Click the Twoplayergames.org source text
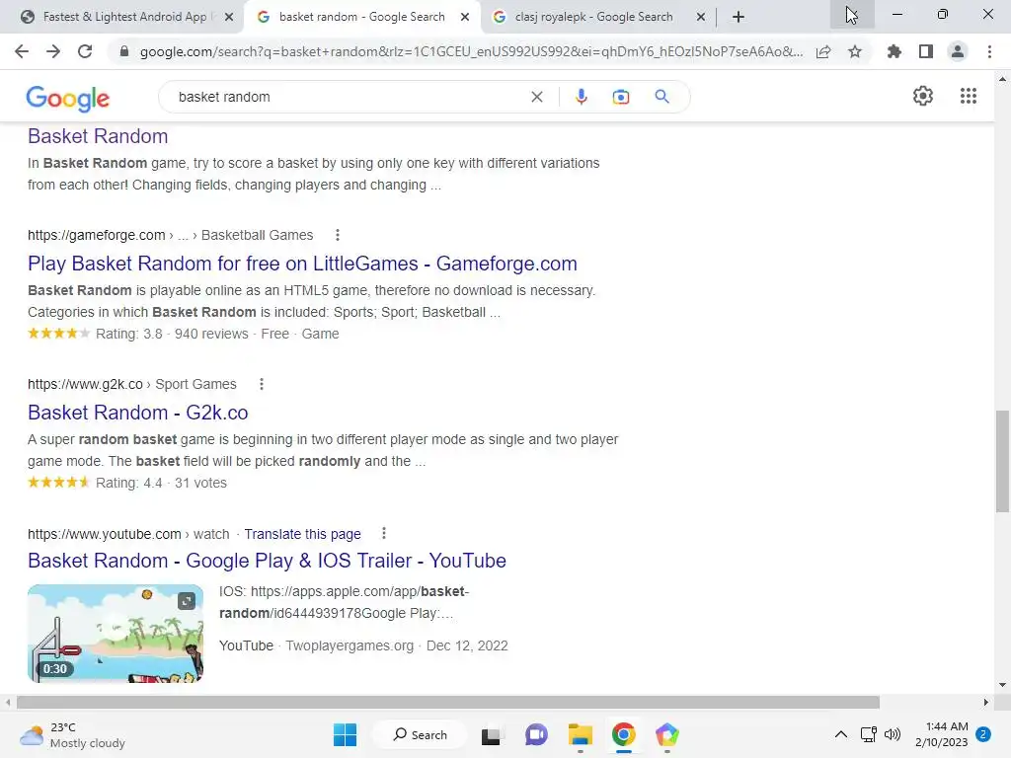Image resolution: width=1011 pixels, height=758 pixels. coord(350,645)
